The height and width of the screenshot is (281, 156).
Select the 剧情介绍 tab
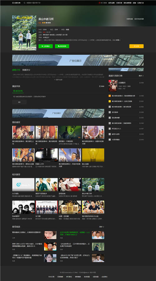click(16, 70)
